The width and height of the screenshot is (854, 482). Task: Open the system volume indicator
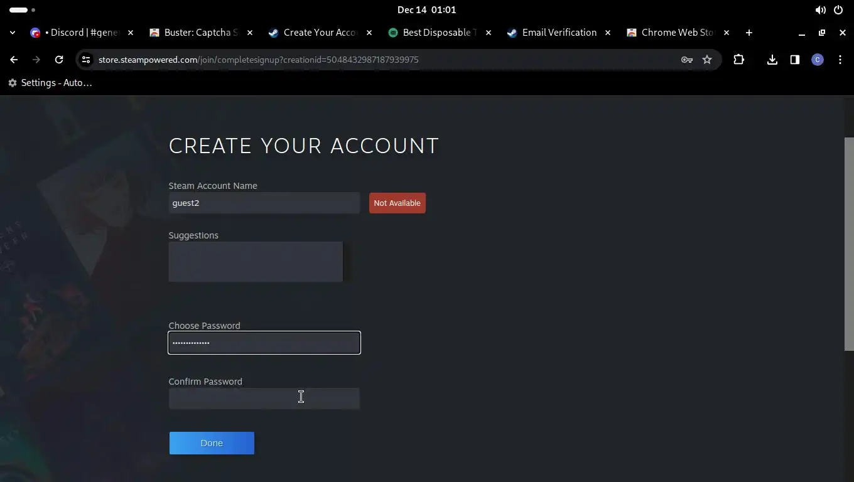pyautogui.click(x=820, y=10)
